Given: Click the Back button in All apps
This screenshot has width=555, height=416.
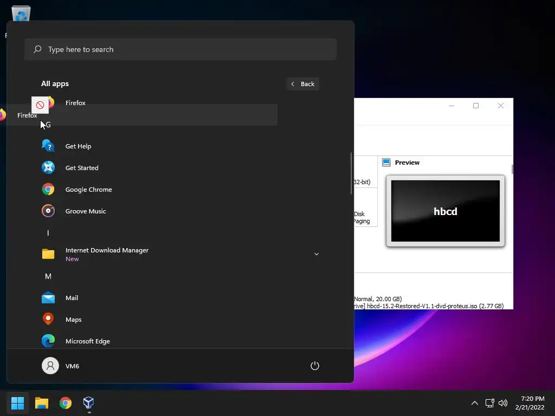Looking at the screenshot, I should (x=303, y=84).
